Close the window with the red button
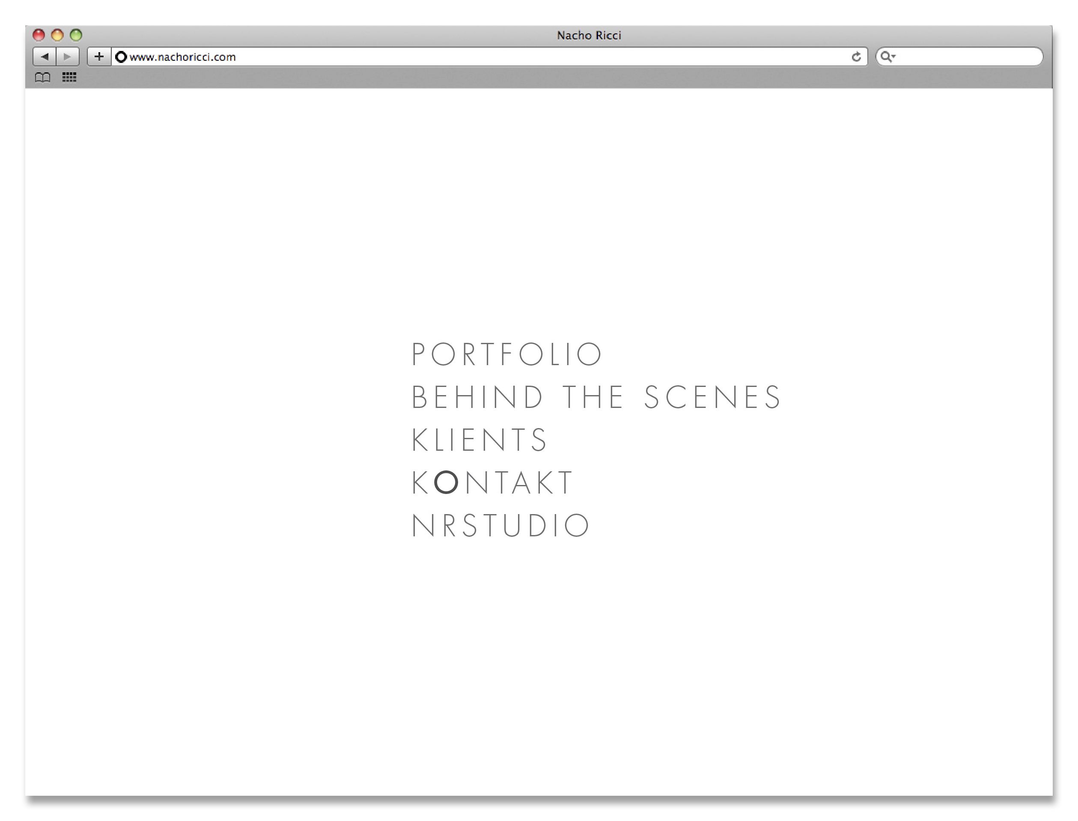1078x821 pixels. tap(39, 35)
